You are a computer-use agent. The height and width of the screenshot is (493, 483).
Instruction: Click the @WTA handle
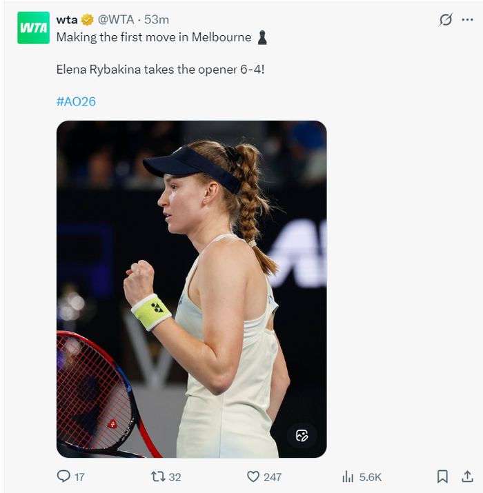pyautogui.click(x=117, y=20)
